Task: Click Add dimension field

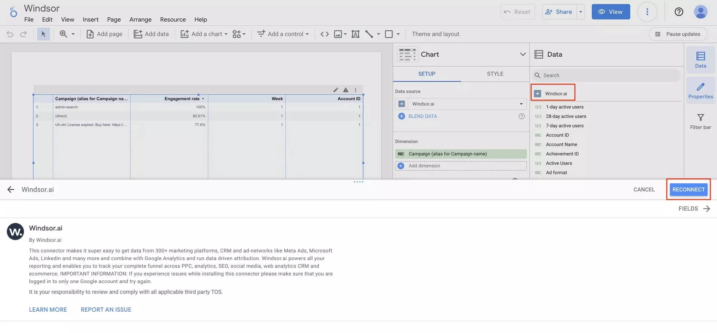Action: 461,166
